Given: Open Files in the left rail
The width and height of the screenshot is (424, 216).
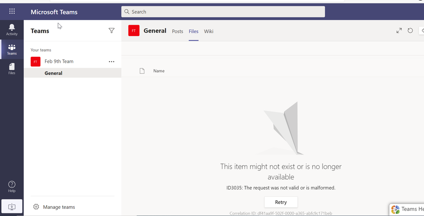Looking at the screenshot, I should click(x=11, y=69).
